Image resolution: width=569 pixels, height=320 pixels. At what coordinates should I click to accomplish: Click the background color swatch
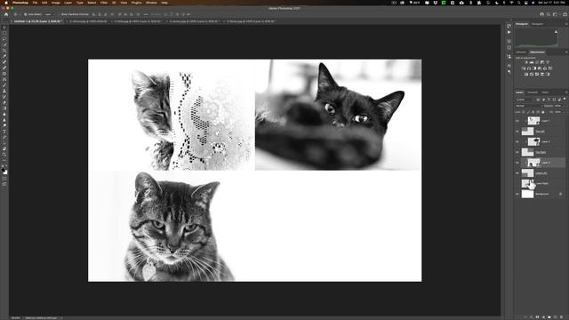pos(5,172)
